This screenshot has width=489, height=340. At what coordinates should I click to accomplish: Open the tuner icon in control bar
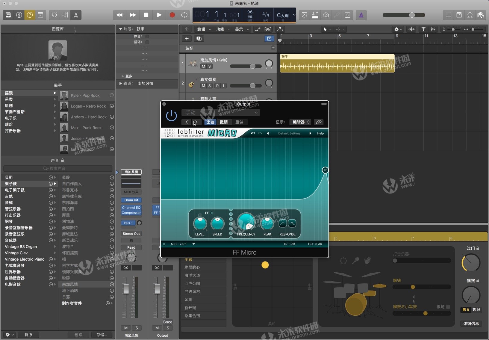click(x=337, y=15)
